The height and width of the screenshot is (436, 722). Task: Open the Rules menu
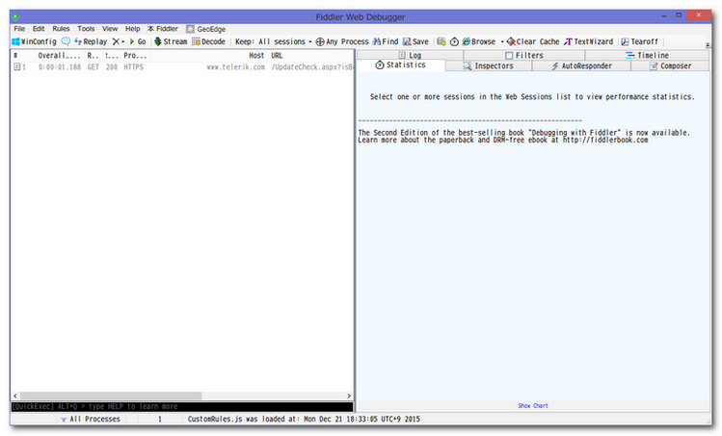tap(61, 29)
